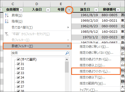
Task: Uncheck the 37 age checkbox
Action: tap(19, 86)
